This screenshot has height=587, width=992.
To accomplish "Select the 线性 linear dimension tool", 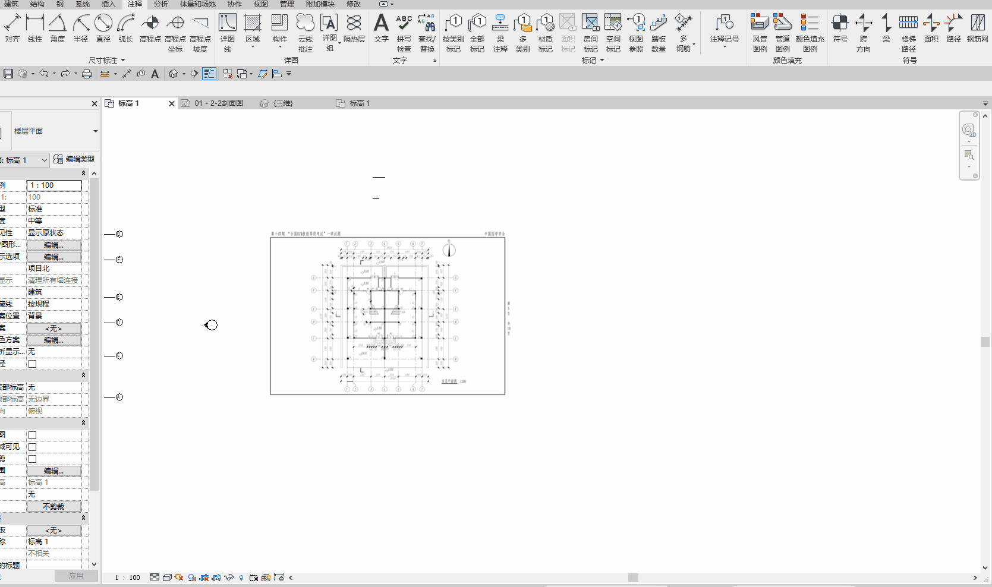I will tap(35, 29).
